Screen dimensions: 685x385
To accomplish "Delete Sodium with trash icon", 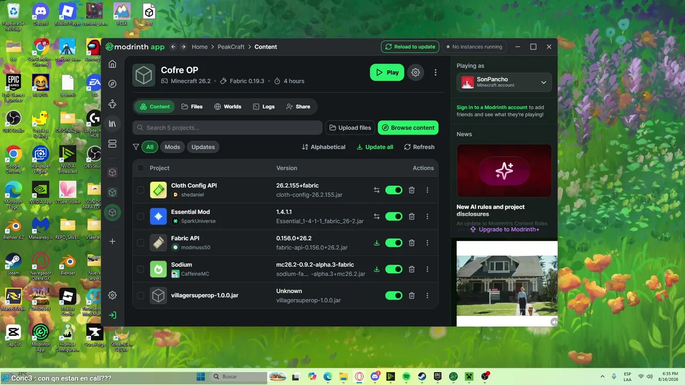I will point(412,269).
